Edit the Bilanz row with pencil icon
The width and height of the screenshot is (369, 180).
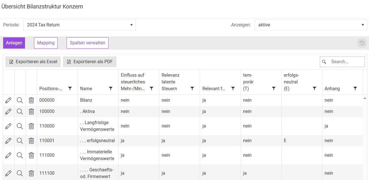pos(8,100)
